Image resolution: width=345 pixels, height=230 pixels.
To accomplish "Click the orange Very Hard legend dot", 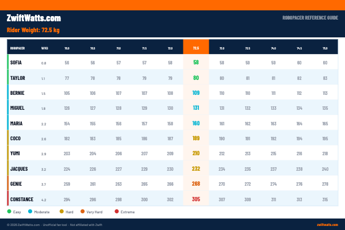I will [82, 212].
